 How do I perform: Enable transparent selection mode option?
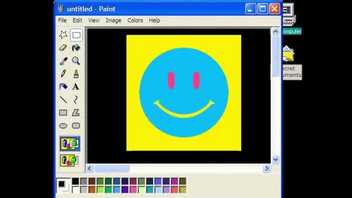coord(70,160)
